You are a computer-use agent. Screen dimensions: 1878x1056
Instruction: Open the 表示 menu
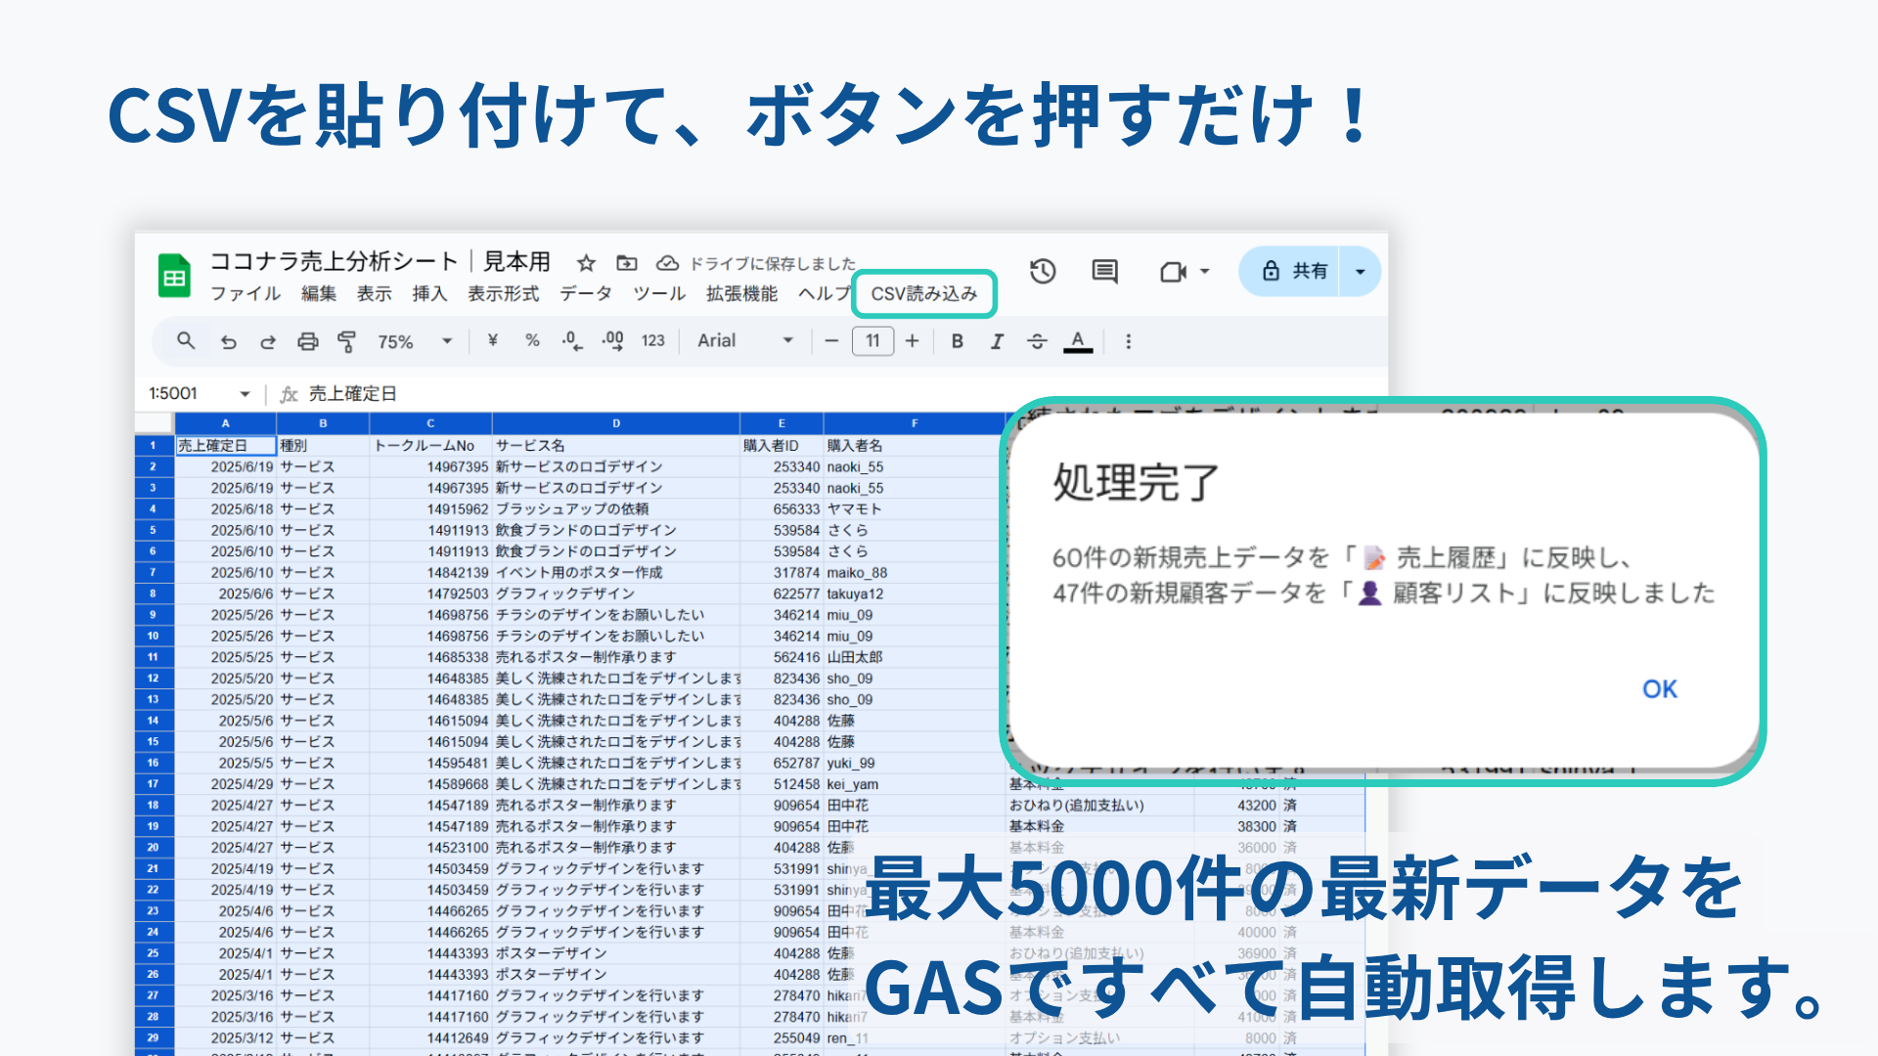click(x=374, y=293)
